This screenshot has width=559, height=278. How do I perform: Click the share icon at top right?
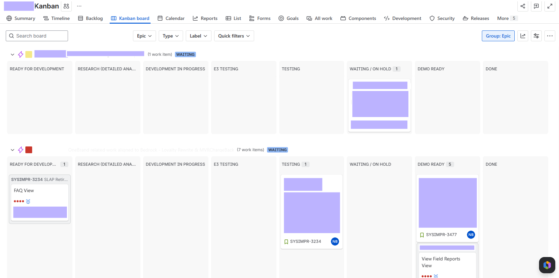(x=523, y=6)
